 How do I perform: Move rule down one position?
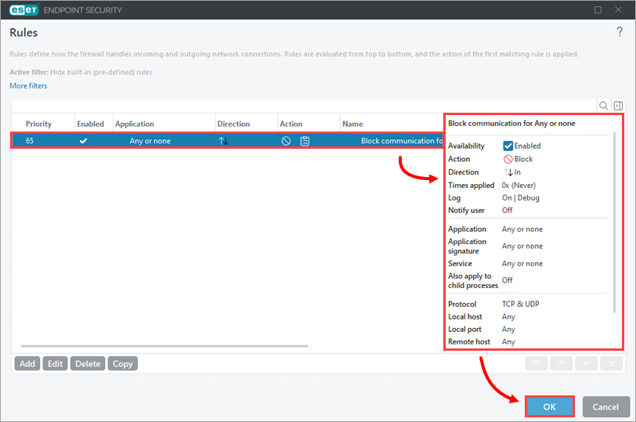click(587, 363)
